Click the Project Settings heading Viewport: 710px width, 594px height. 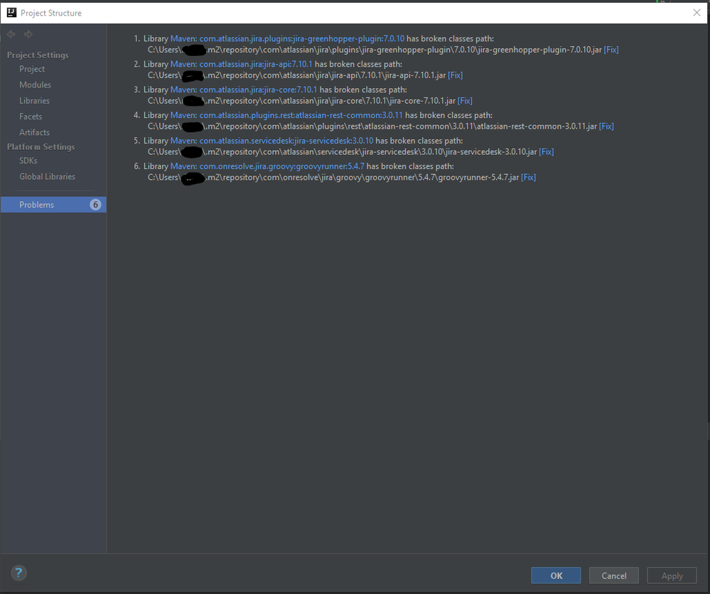point(38,55)
